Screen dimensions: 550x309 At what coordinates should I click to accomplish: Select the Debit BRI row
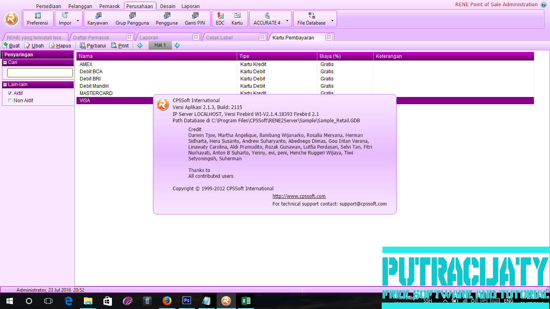(x=305, y=79)
